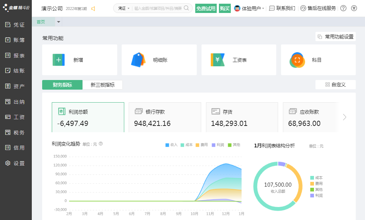The width and height of the screenshot is (365, 220).
Task: Click the green plus 新增 icon
Action: [x=59, y=60]
